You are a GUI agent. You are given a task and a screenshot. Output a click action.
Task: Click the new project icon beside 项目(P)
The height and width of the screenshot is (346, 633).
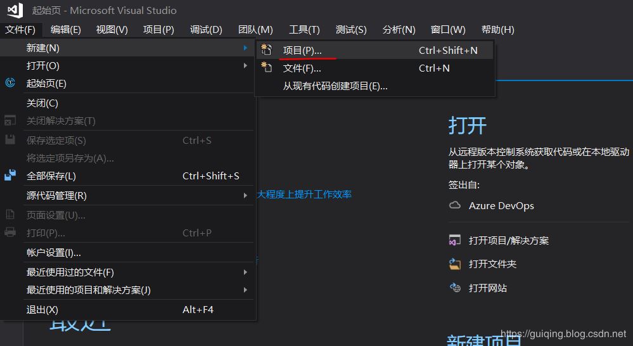tap(266, 49)
